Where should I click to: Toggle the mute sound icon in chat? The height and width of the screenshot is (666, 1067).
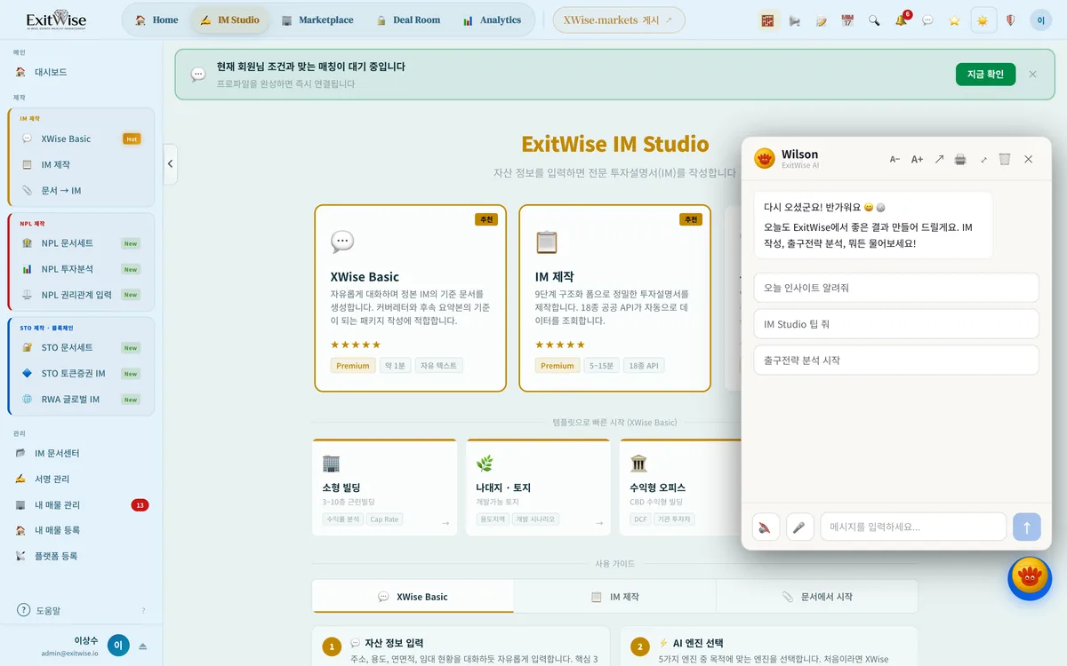[766, 527]
